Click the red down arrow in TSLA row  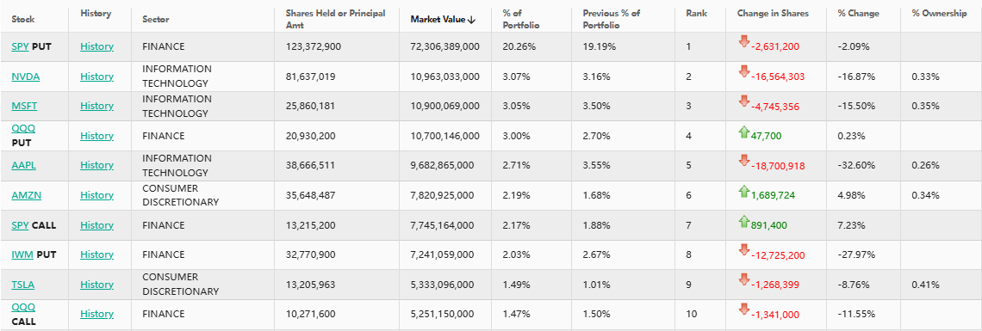(744, 279)
